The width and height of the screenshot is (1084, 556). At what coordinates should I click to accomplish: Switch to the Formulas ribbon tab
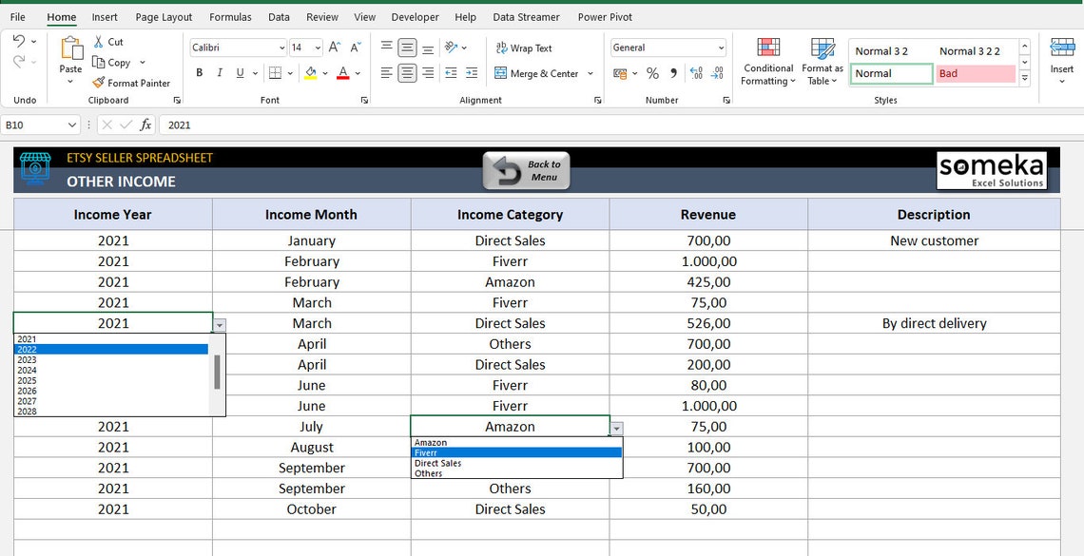[230, 16]
